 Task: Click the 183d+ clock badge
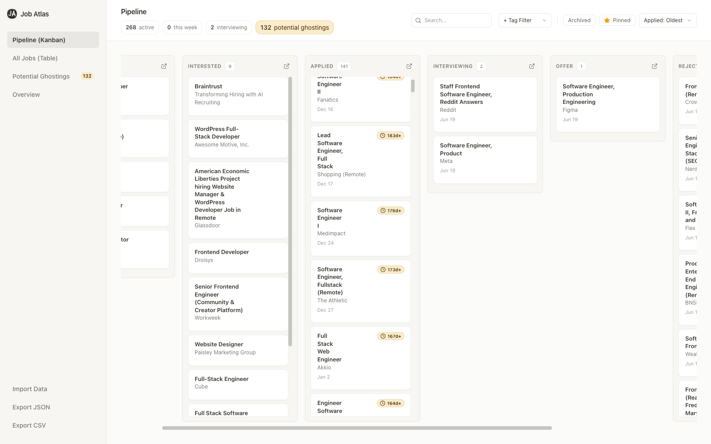click(x=391, y=135)
